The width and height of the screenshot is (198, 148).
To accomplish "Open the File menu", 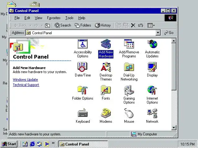I will point(17,18).
